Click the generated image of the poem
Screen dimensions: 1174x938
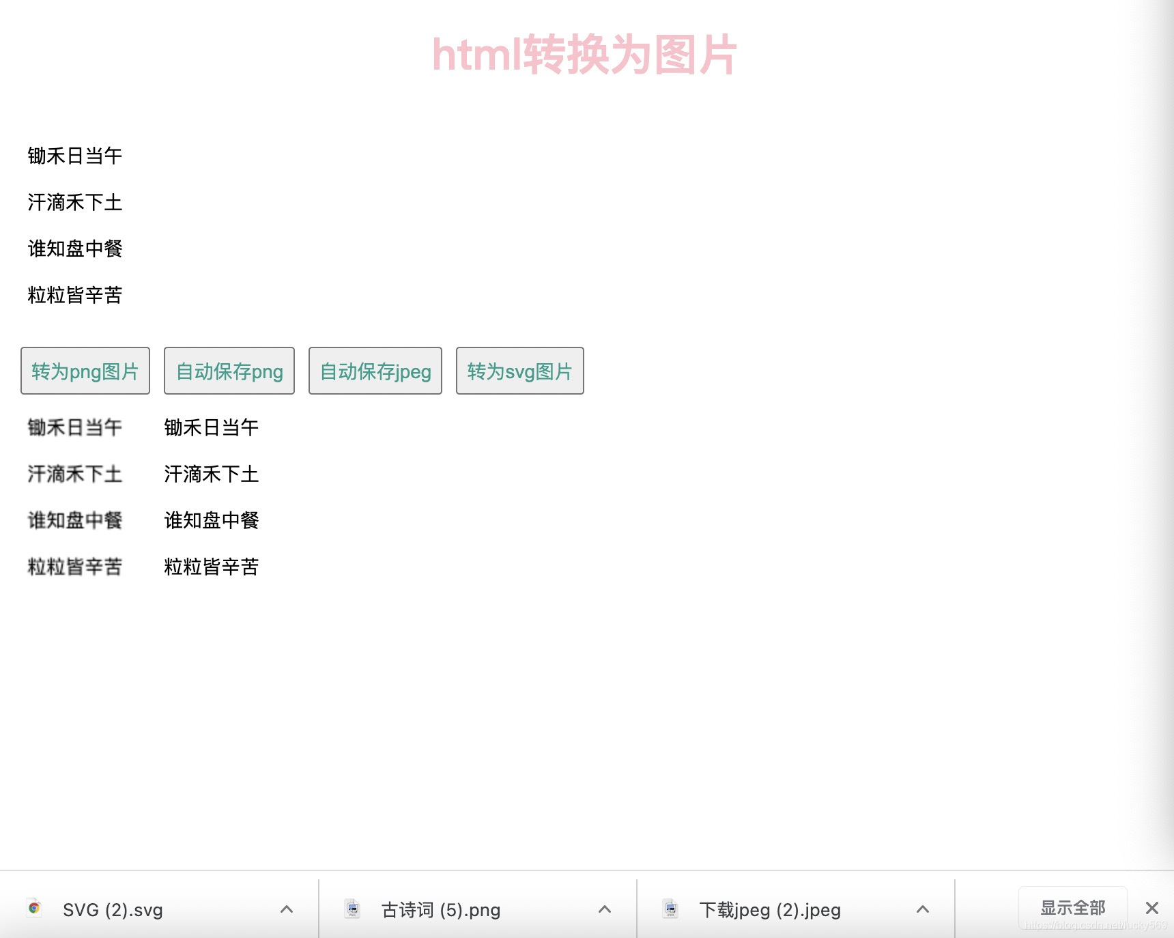click(x=75, y=497)
